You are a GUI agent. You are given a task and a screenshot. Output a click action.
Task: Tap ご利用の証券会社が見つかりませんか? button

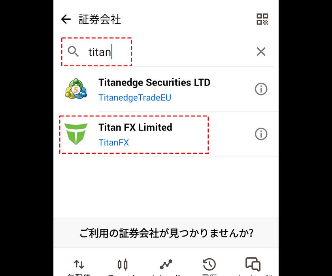(x=166, y=233)
